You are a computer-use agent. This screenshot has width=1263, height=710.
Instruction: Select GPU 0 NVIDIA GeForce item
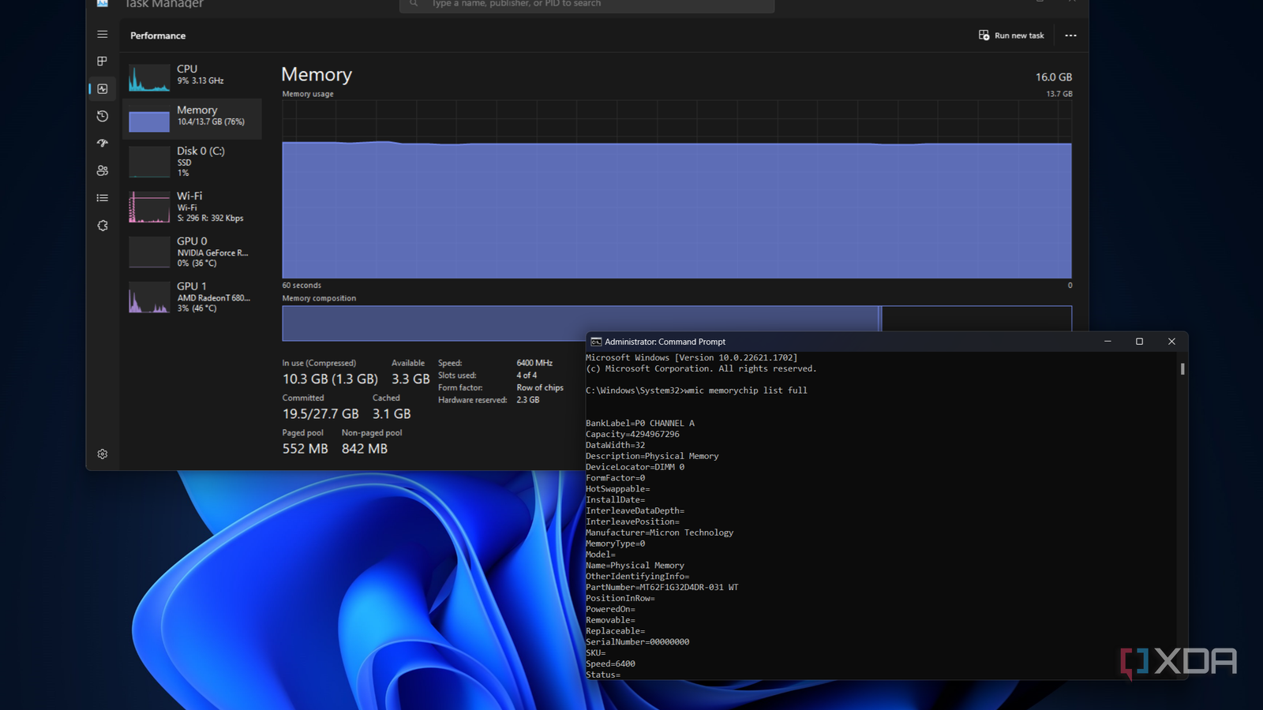192,252
